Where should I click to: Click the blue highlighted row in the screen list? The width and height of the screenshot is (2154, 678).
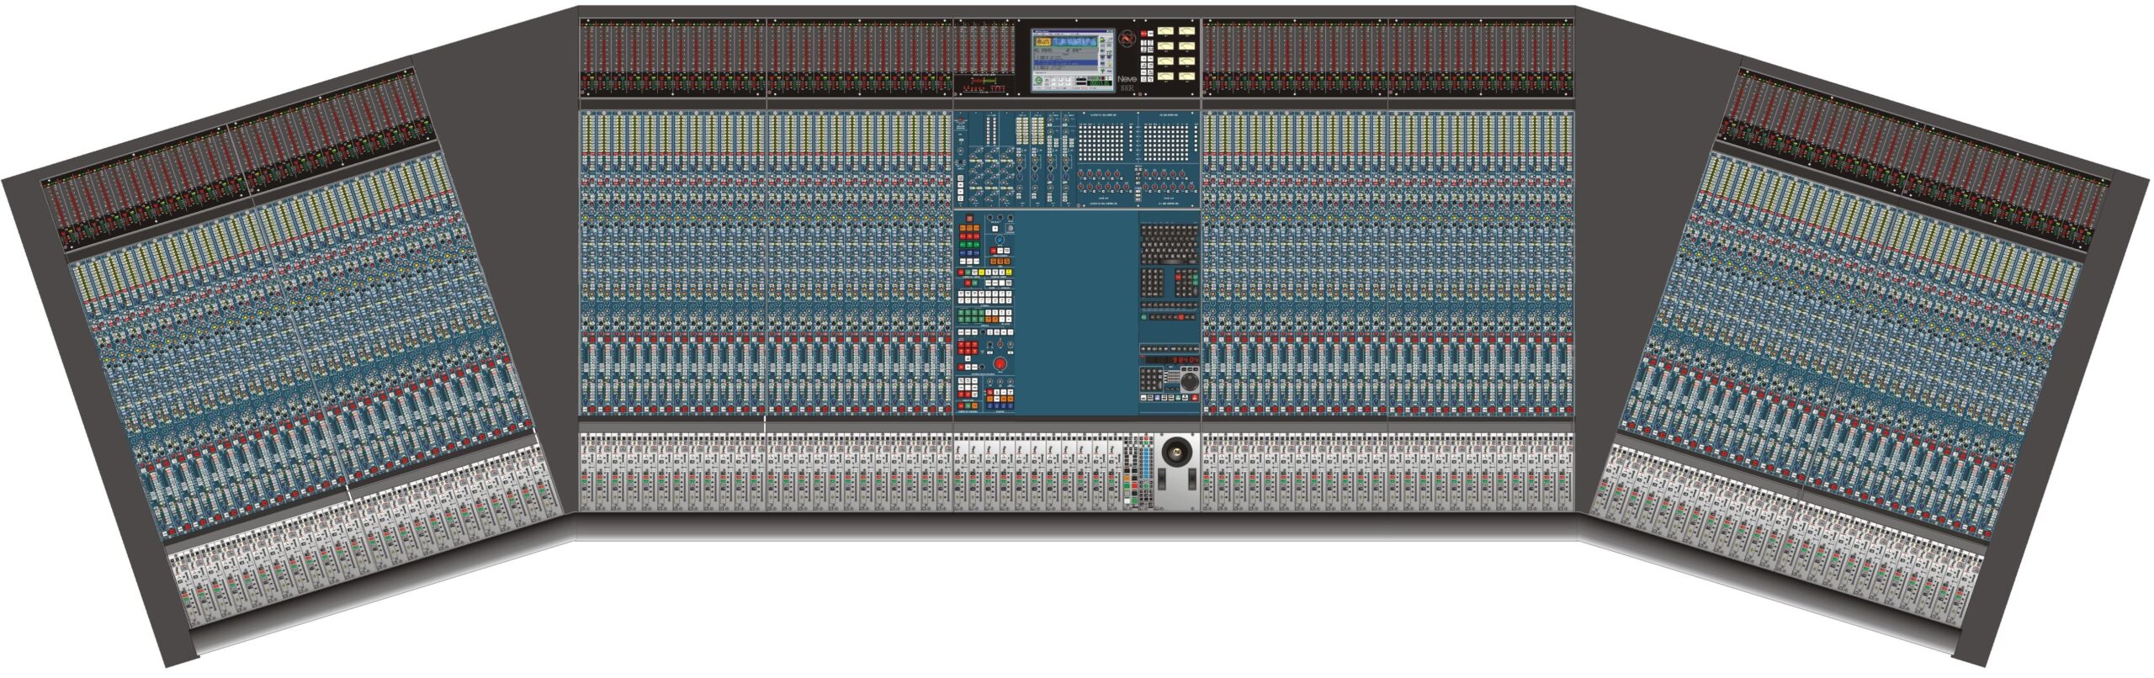pos(1065,62)
